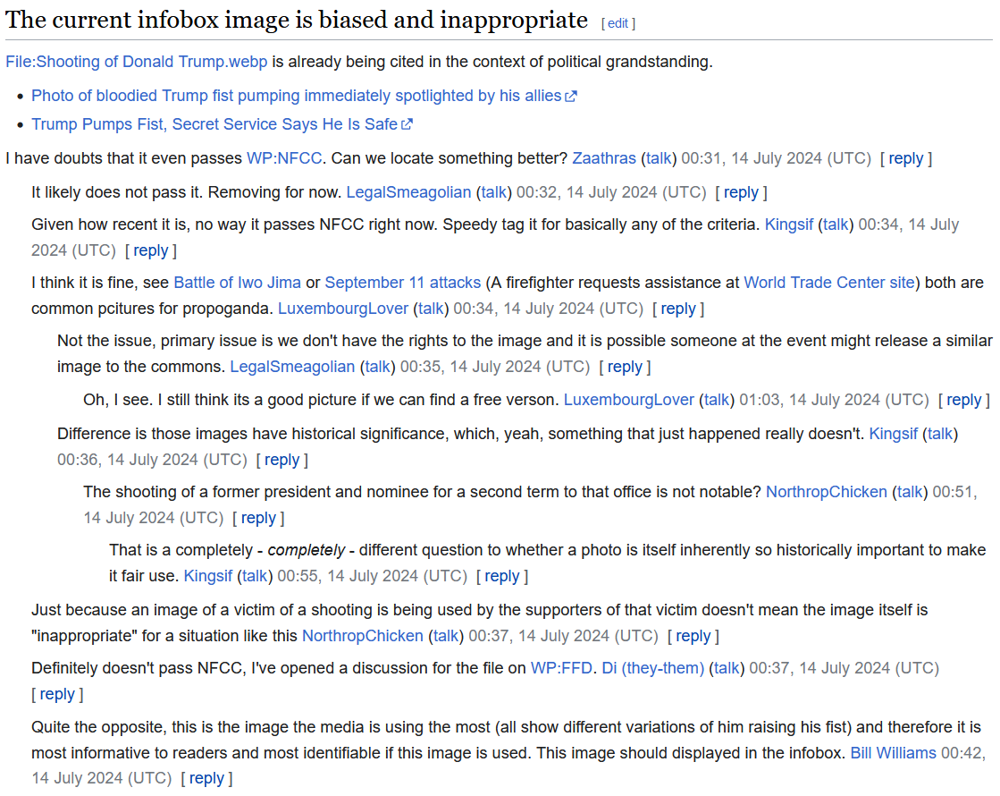The height and width of the screenshot is (796, 1000).
Task: Open the September 11 attacks article
Action: [x=402, y=283]
